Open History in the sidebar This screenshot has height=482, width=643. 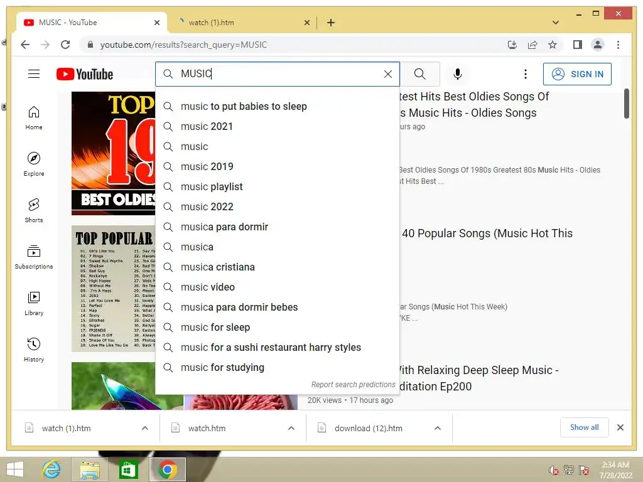34,350
